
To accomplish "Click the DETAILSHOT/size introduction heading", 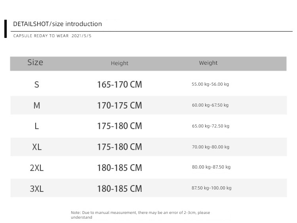I will [57, 24].
